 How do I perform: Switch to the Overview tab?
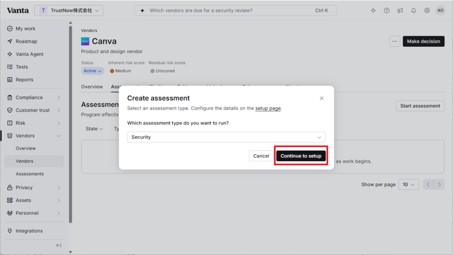point(92,87)
